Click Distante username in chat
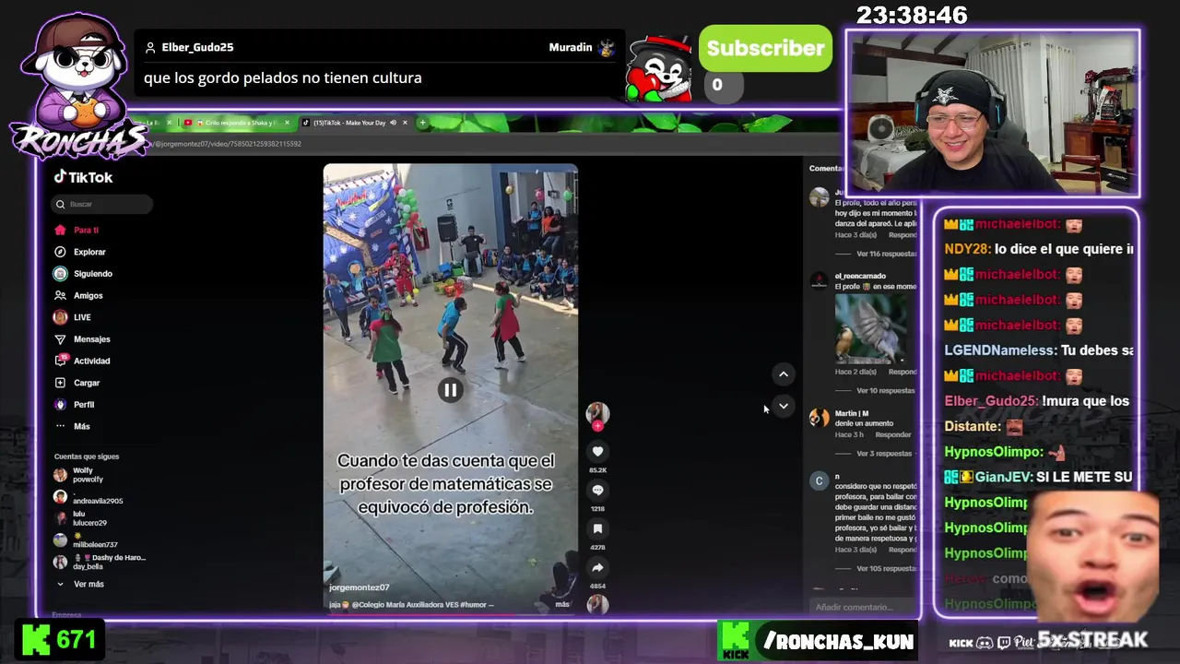Viewport: 1180px width, 664px height. click(972, 426)
